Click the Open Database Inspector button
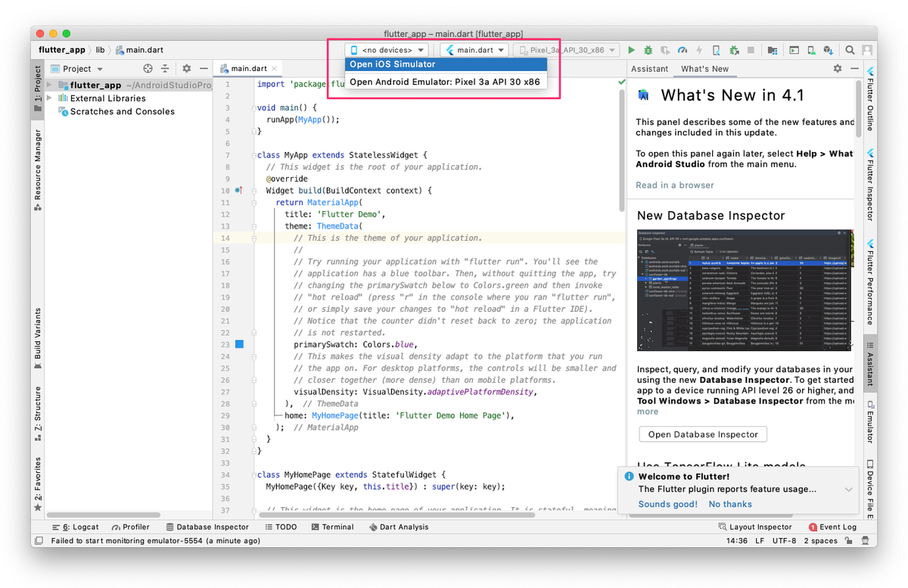Viewport: 908px width, 588px height. [x=703, y=434]
